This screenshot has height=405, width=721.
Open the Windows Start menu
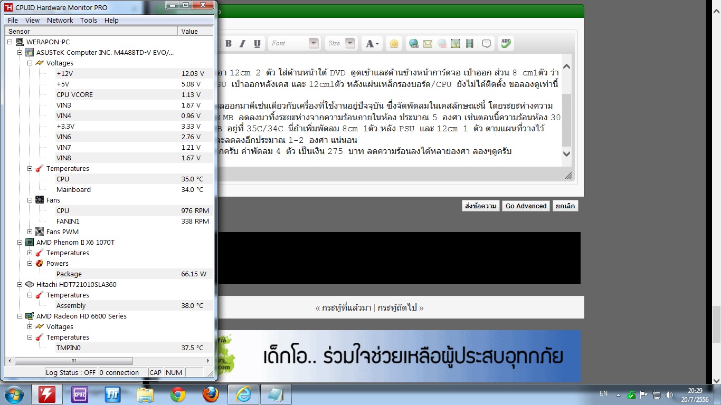[13, 394]
